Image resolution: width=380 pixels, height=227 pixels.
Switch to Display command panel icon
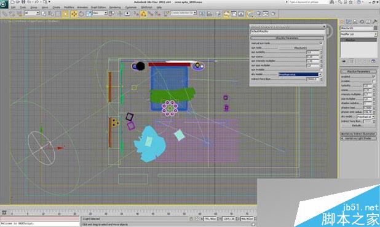click(x=368, y=21)
